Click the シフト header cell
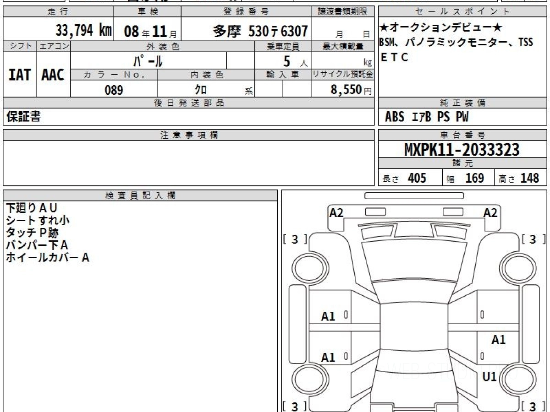 (20, 46)
